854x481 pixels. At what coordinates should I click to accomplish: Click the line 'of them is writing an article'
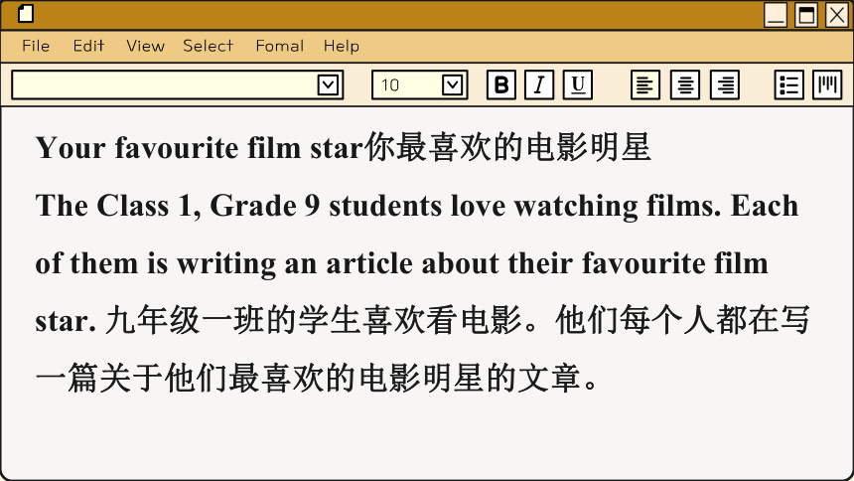click(223, 264)
